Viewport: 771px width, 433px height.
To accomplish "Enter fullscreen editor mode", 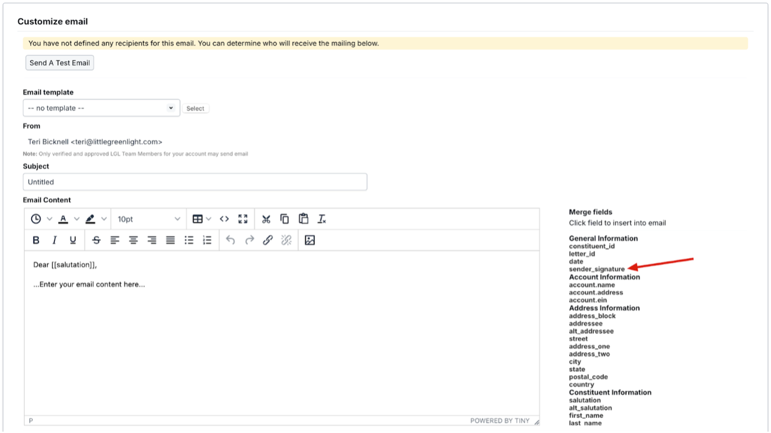I will coord(243,219).
